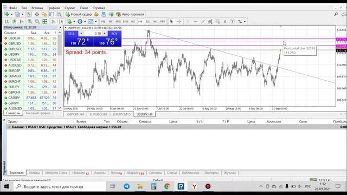
Task: Switch timeframe to H4
Action: (x=140, y=22)
